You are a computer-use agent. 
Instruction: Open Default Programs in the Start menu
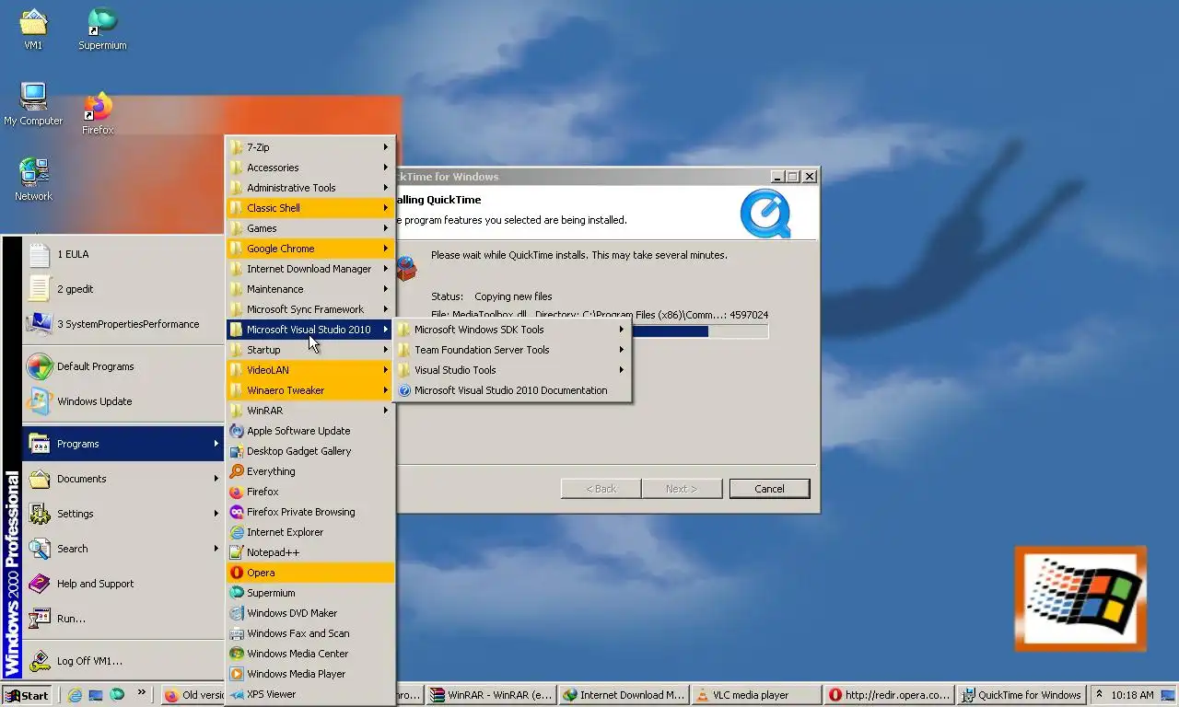click(123, 366)
